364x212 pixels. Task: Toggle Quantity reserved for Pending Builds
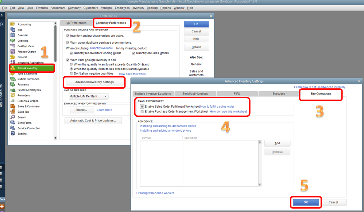[71, 53]
